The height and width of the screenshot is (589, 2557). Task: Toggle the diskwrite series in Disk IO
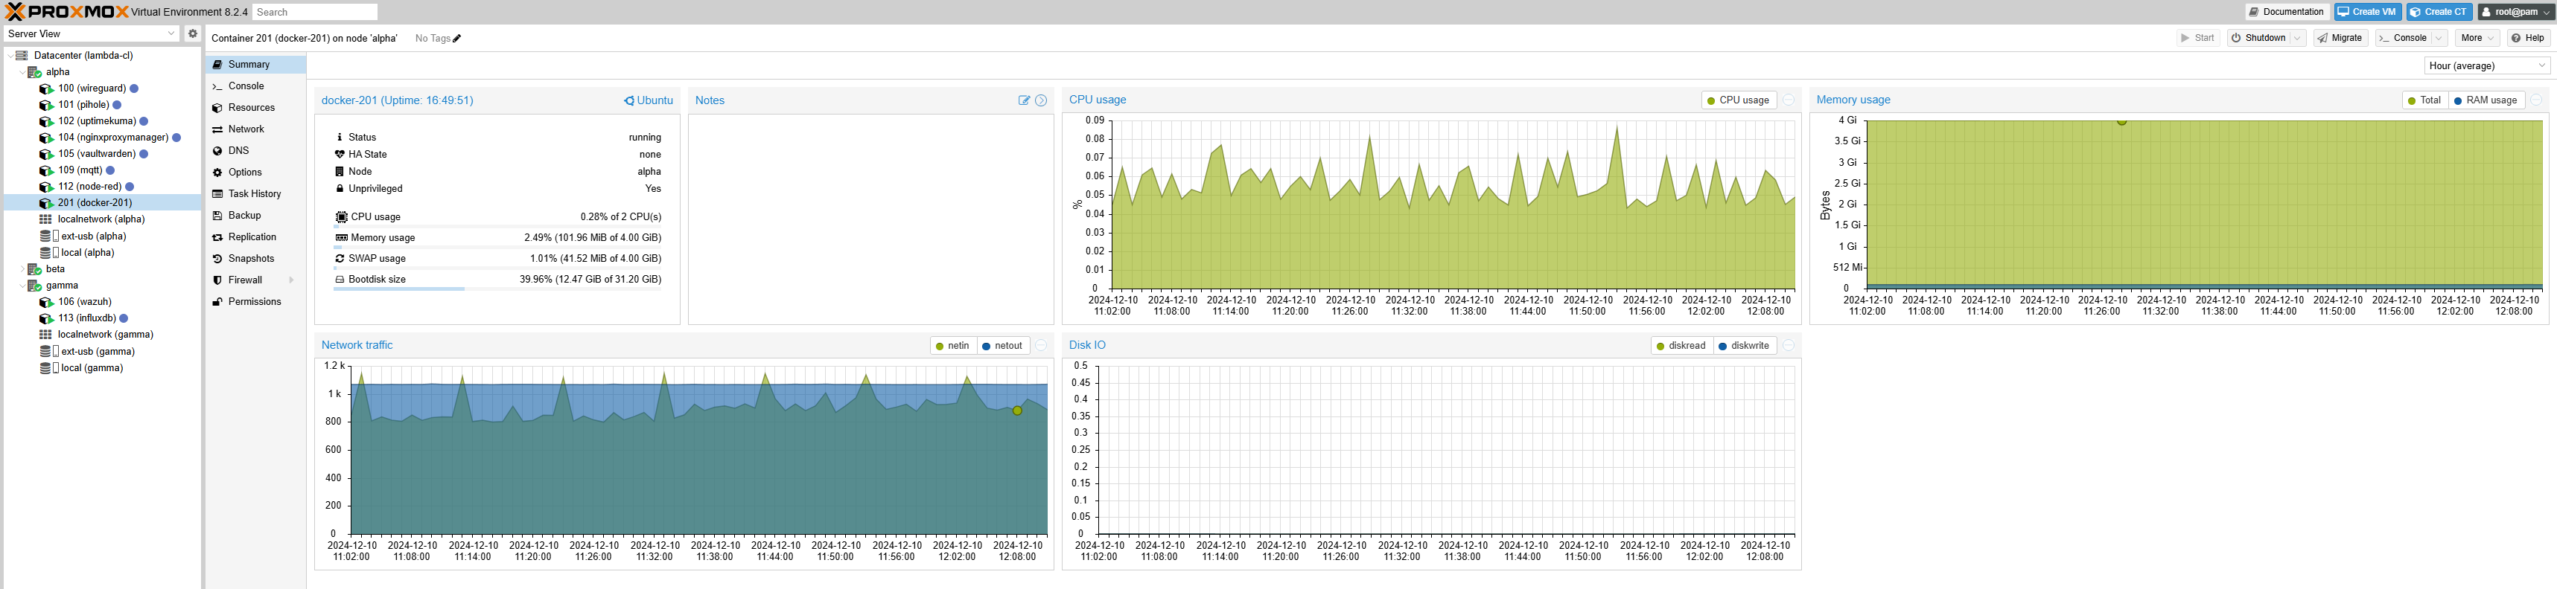point(1743,346)
